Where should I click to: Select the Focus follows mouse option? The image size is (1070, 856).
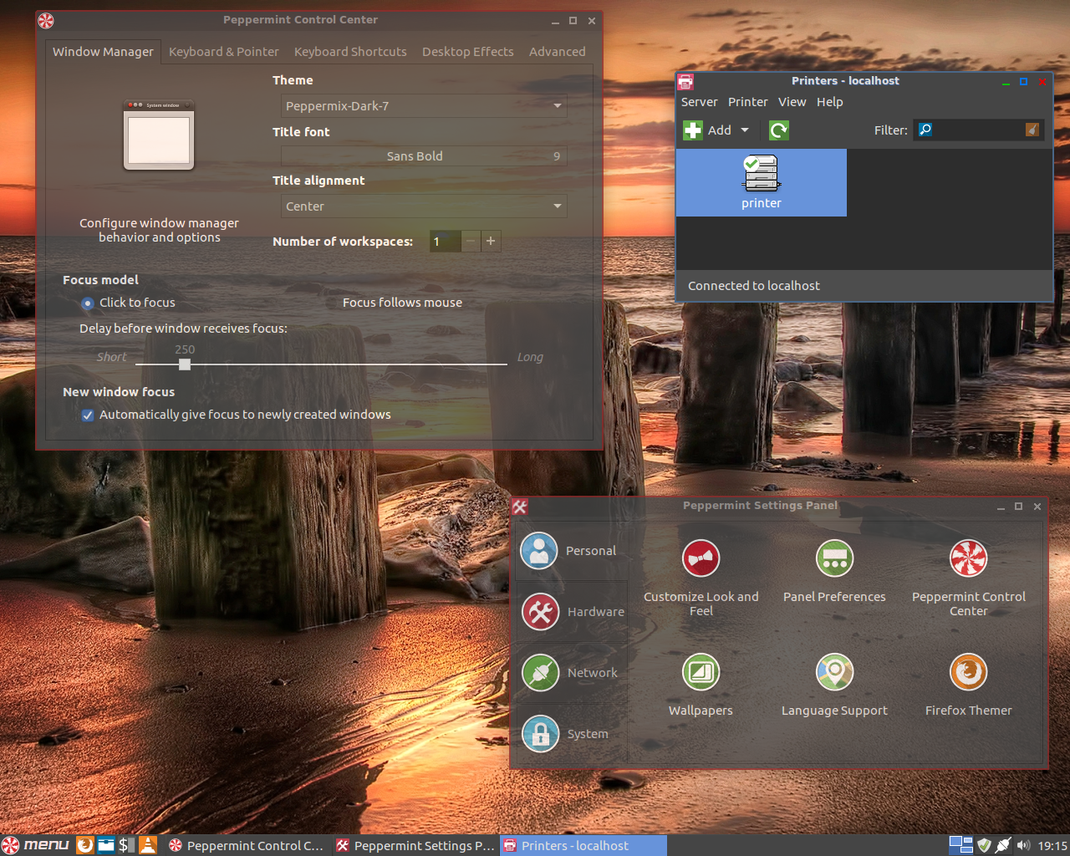click(x=402, y=303)
